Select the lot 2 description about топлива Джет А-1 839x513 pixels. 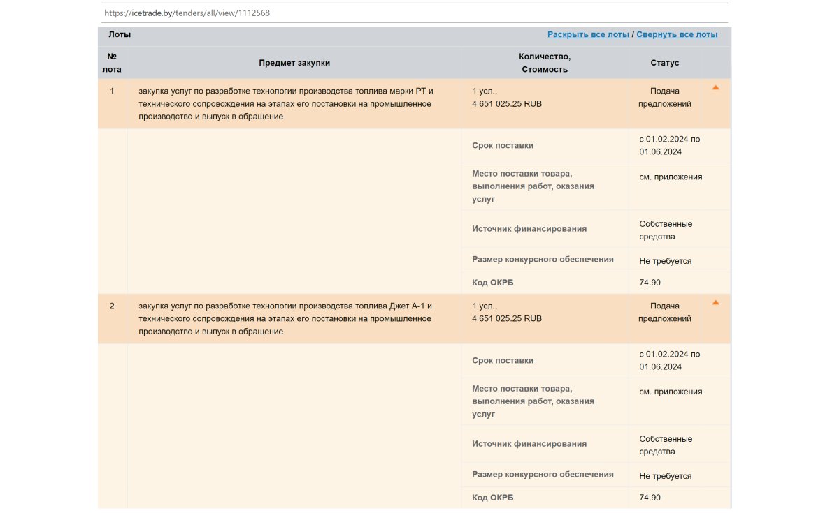click(286, 318)
